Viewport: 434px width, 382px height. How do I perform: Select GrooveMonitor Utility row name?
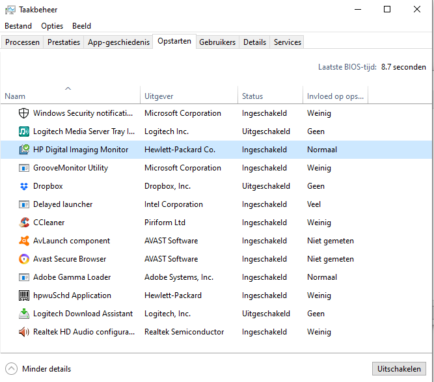(70, 168)
